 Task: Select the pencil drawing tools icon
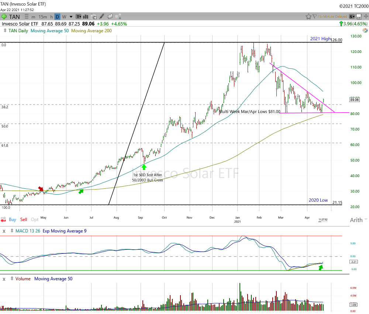102,16
